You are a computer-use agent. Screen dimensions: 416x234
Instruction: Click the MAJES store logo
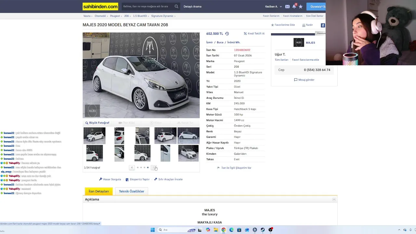[x=299, y=43]
